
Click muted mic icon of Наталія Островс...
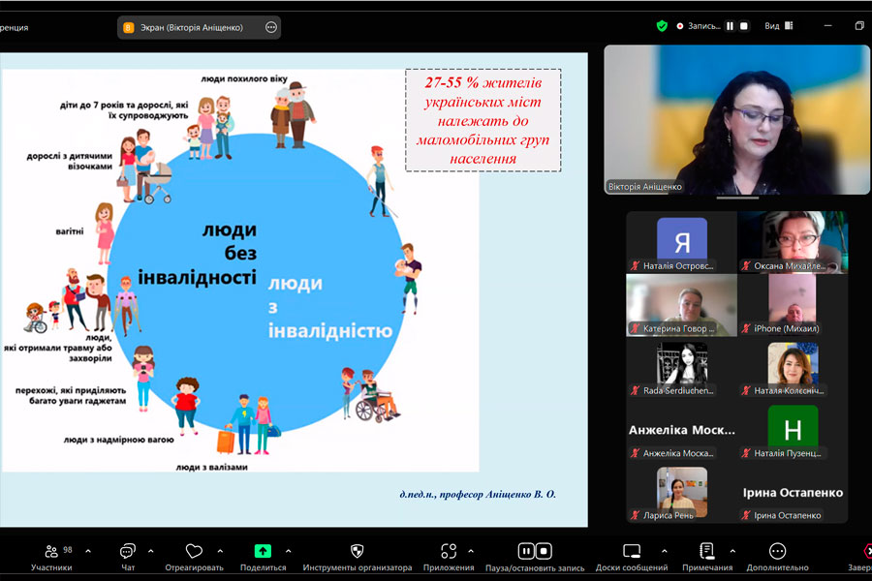coord(635,265)
